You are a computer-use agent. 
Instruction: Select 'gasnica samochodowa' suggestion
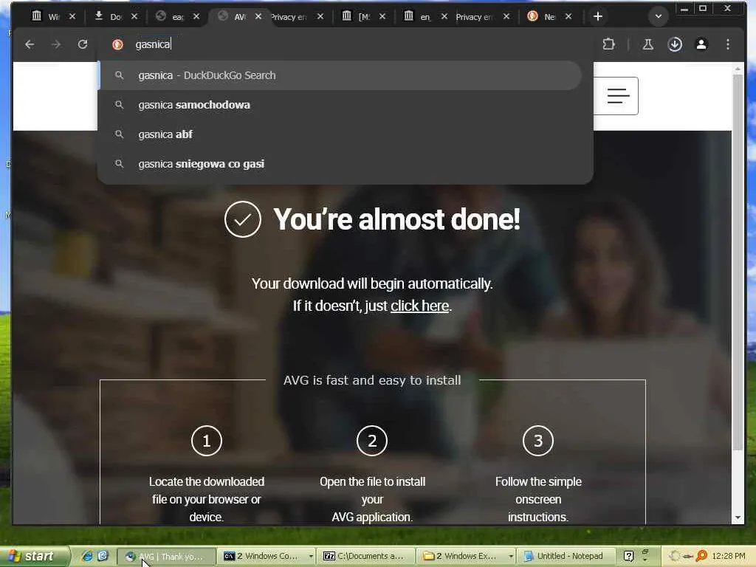[x=340, y=105]
